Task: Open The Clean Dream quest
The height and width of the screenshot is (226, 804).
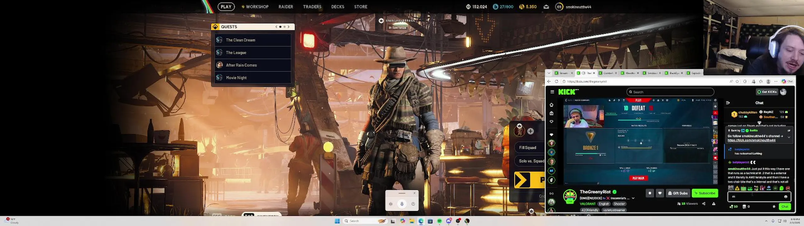Action: click(253, 40)
